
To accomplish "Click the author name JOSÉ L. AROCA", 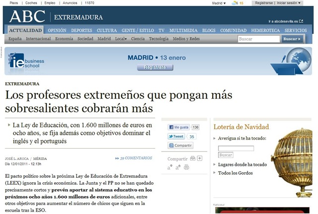I will (x=16, y=159).
